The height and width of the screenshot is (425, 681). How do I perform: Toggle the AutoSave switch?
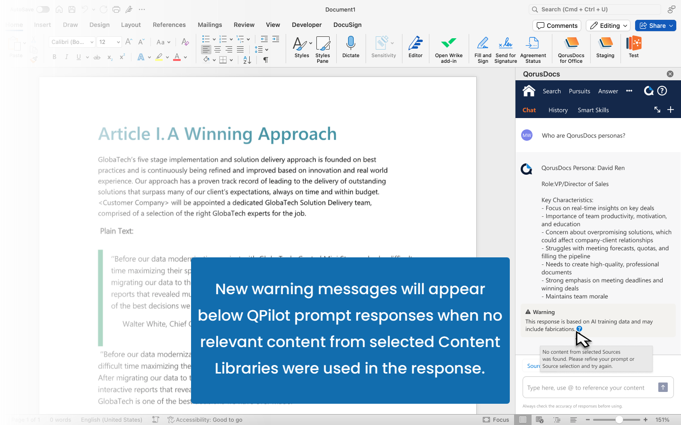[43, 9]
